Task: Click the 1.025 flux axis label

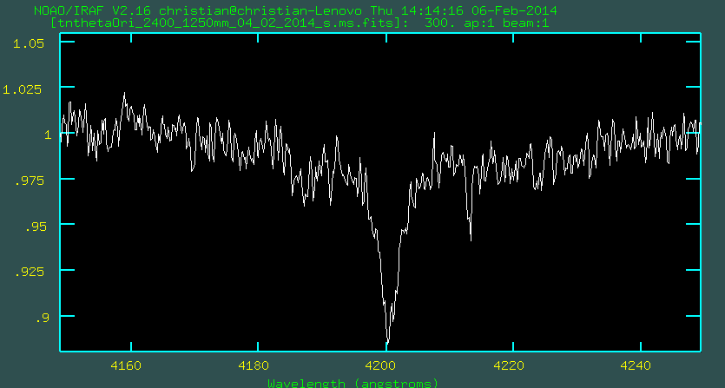Action: point(26,89)
